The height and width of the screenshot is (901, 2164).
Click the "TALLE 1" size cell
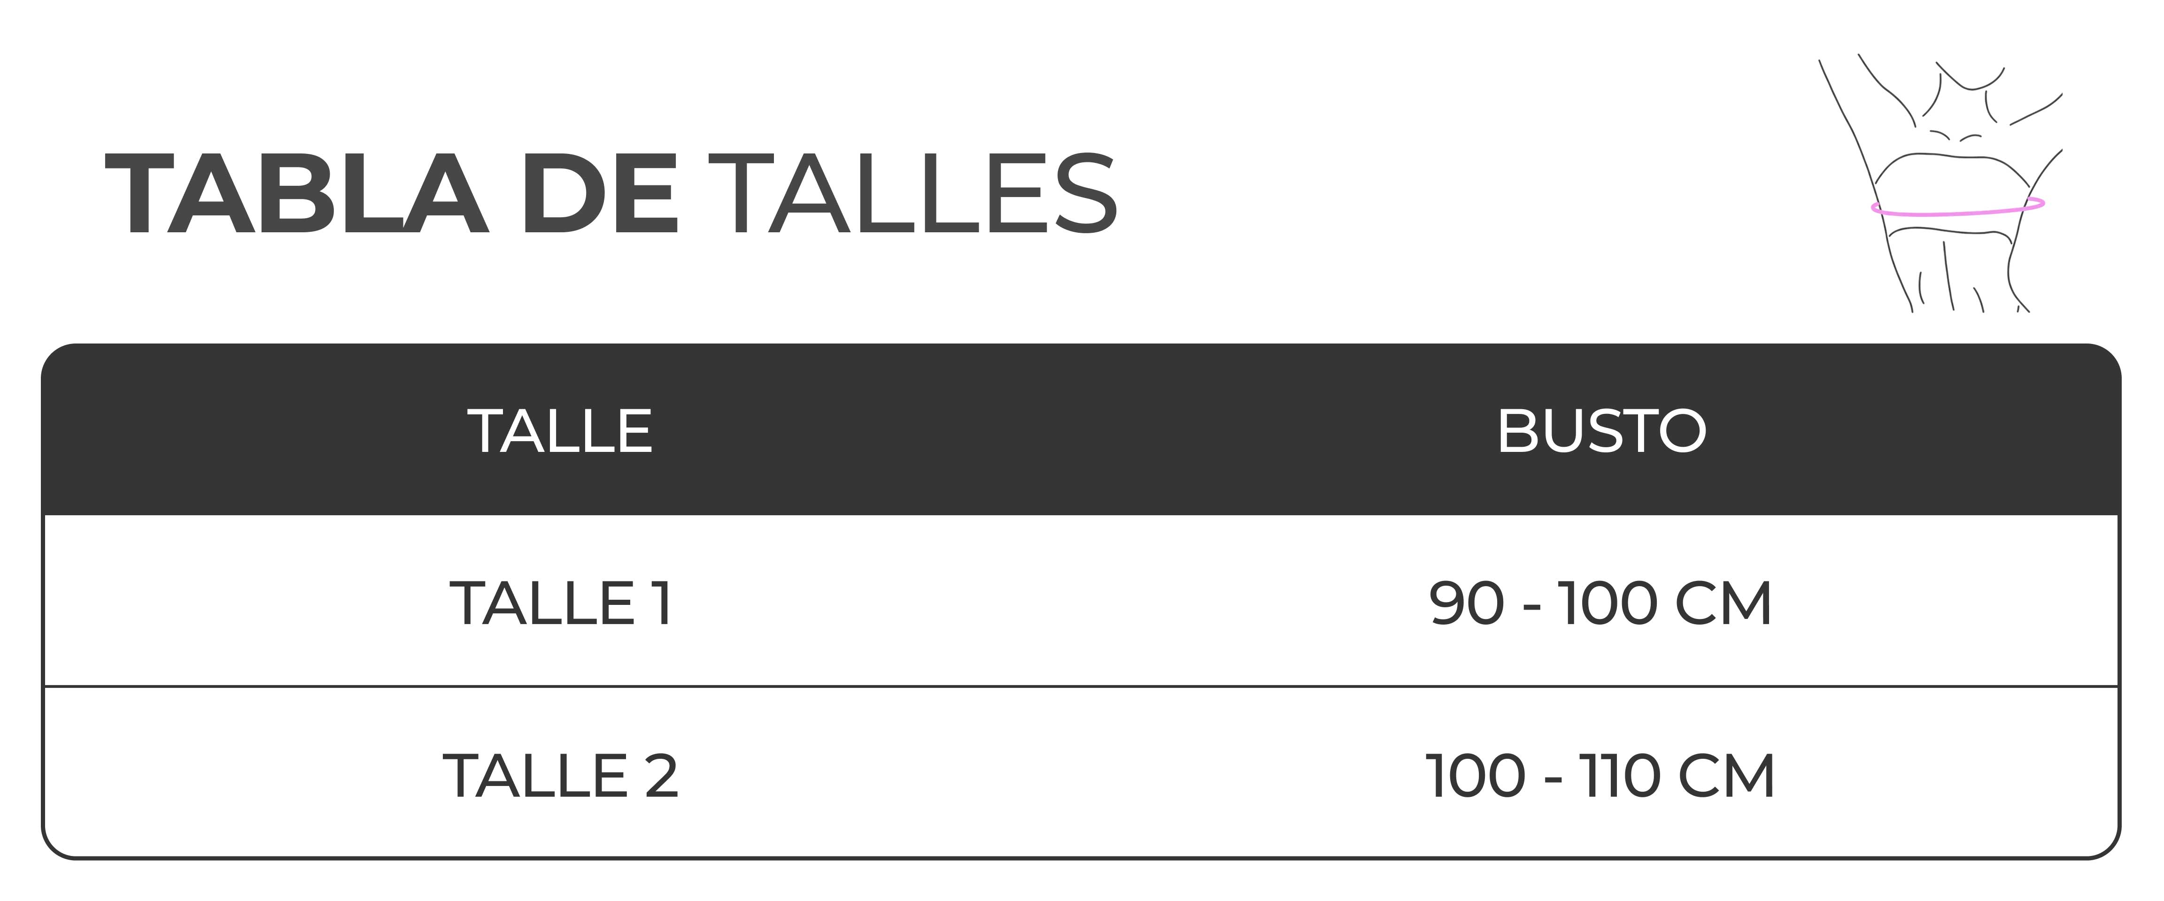(560, 604)
